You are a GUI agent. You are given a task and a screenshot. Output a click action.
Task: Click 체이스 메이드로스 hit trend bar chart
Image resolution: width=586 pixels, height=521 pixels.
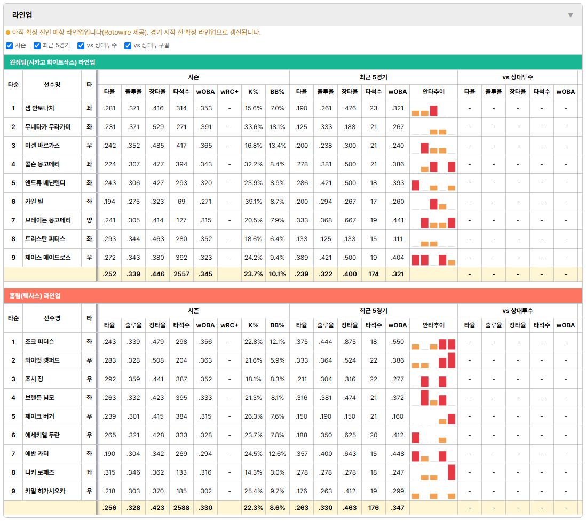(x=433, y=258)
